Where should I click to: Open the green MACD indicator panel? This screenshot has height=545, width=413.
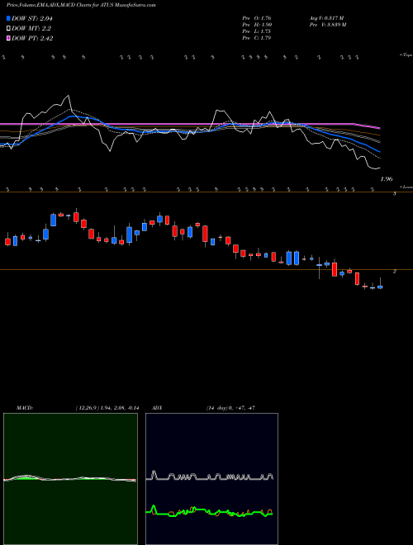[x=70, y=479]
